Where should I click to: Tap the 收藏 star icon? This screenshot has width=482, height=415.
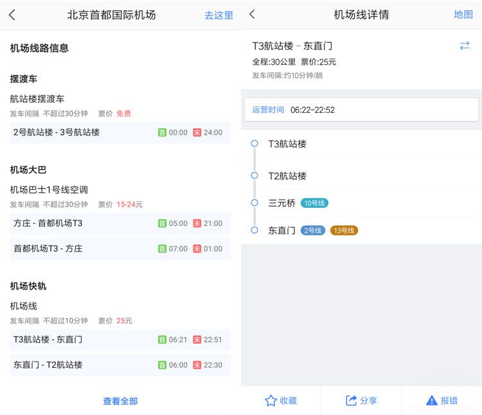tap(271, 400)
